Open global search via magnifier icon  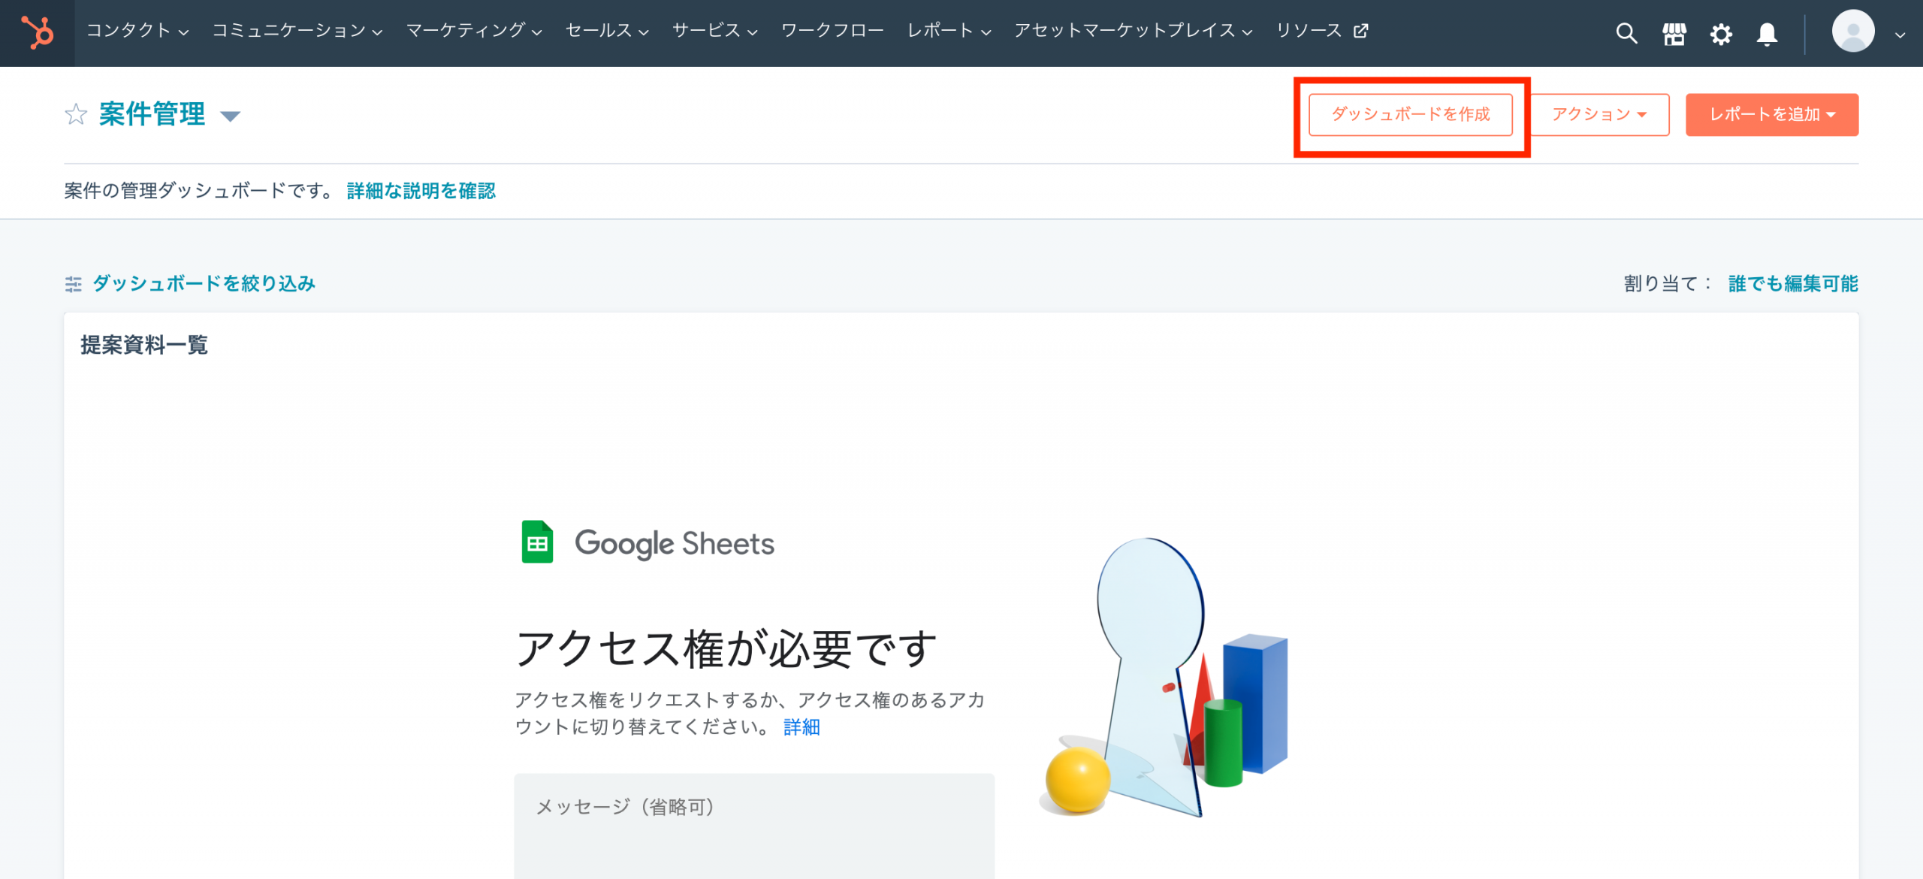click(1626, 33)
